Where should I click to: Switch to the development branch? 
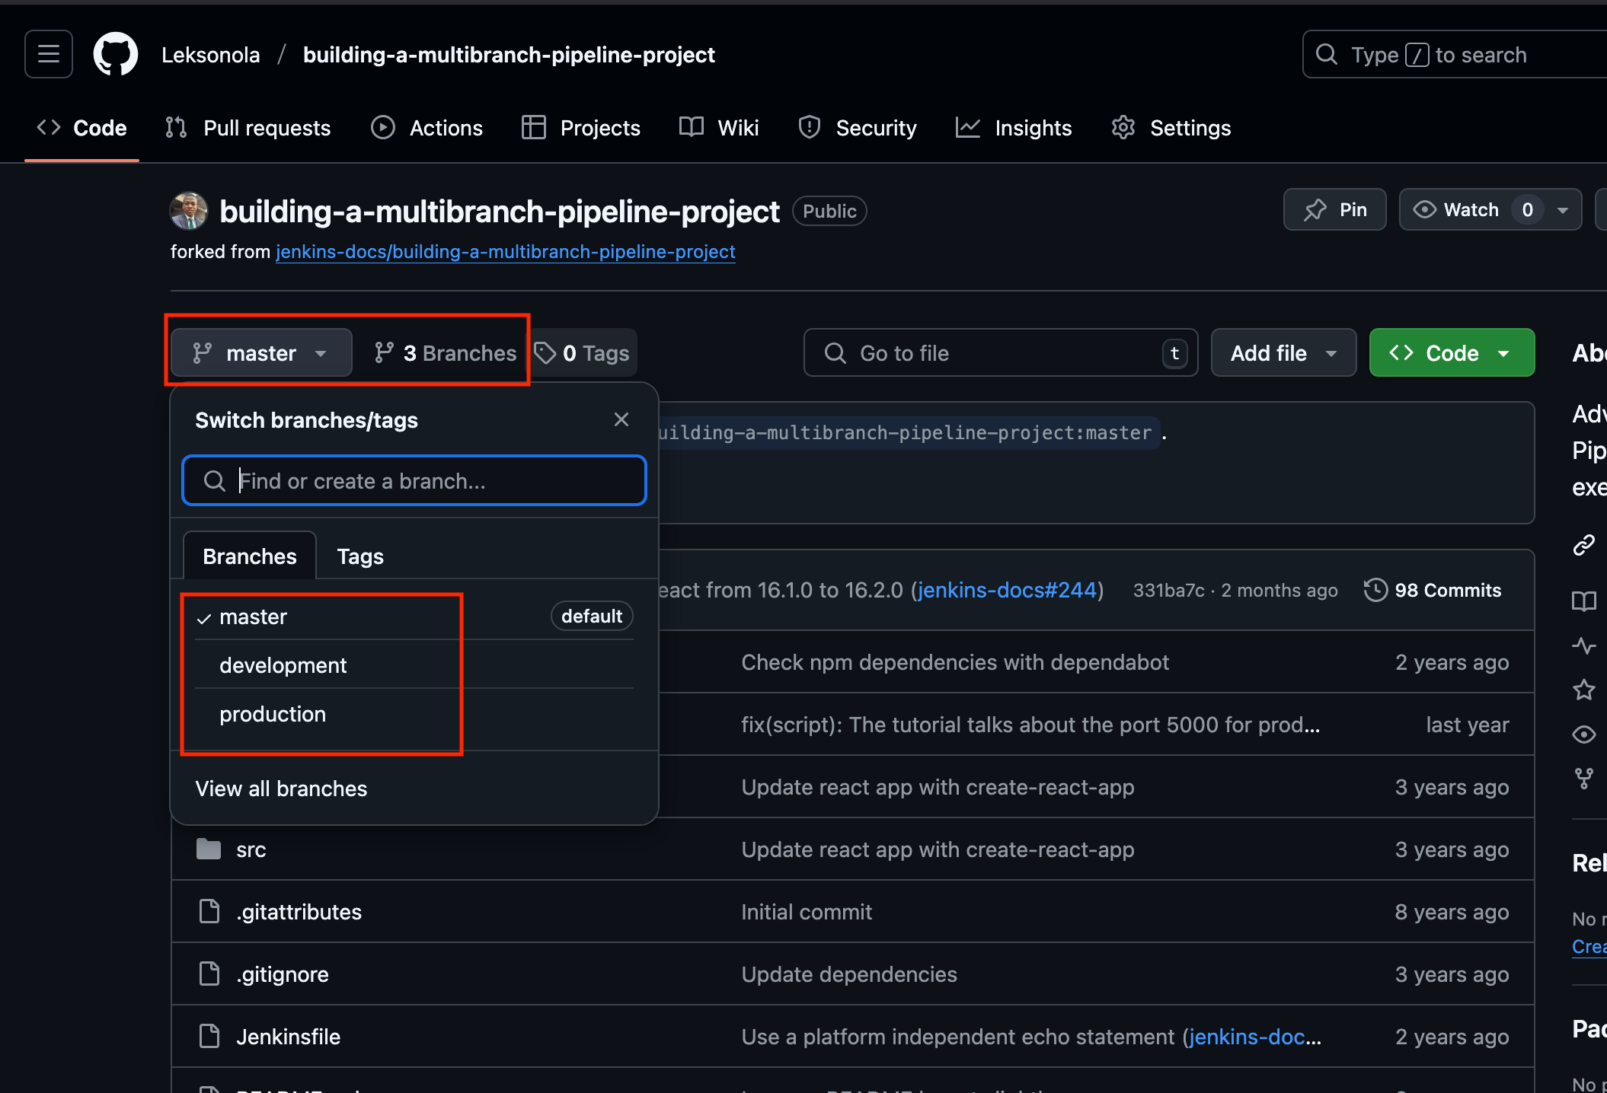414,665
